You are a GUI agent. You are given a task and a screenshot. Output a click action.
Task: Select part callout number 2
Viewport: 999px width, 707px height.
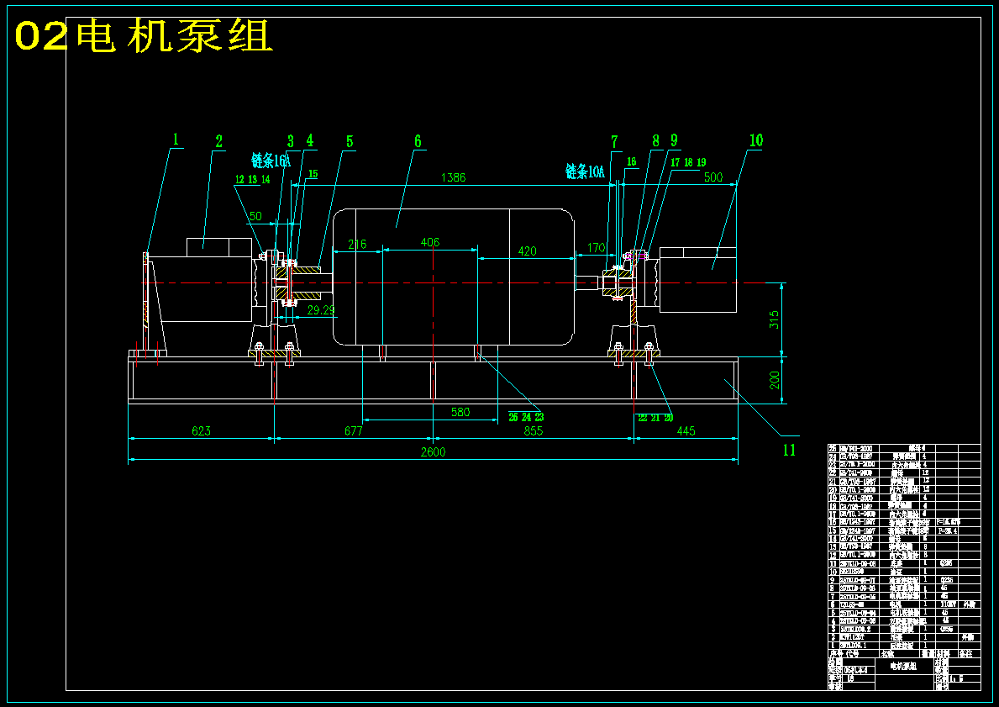[x=219, y=141]
